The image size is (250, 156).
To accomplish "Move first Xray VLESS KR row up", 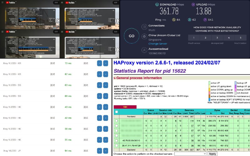I will pos(99,63).
